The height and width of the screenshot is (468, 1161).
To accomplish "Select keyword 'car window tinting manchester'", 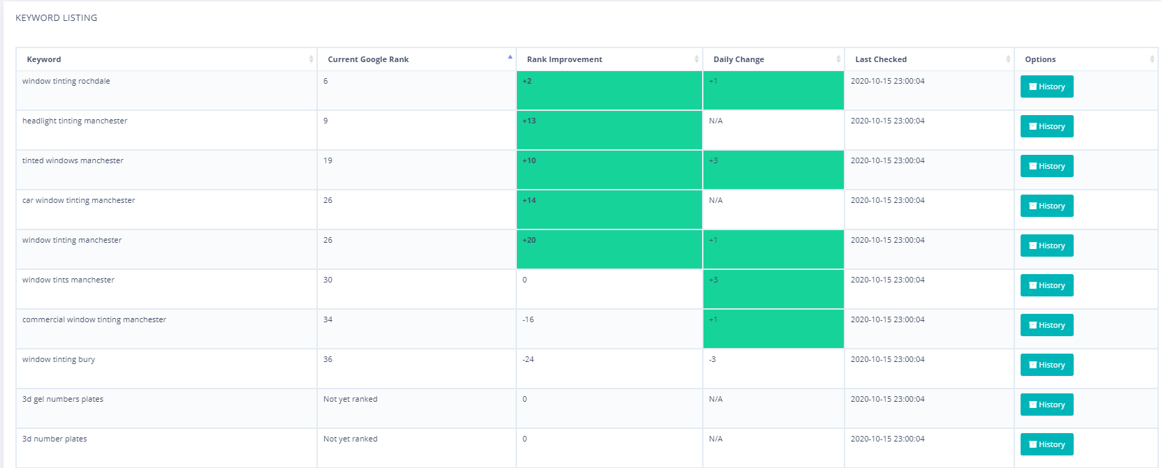I will (78, 200).
